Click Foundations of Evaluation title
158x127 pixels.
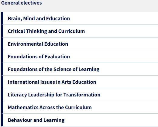39,57
